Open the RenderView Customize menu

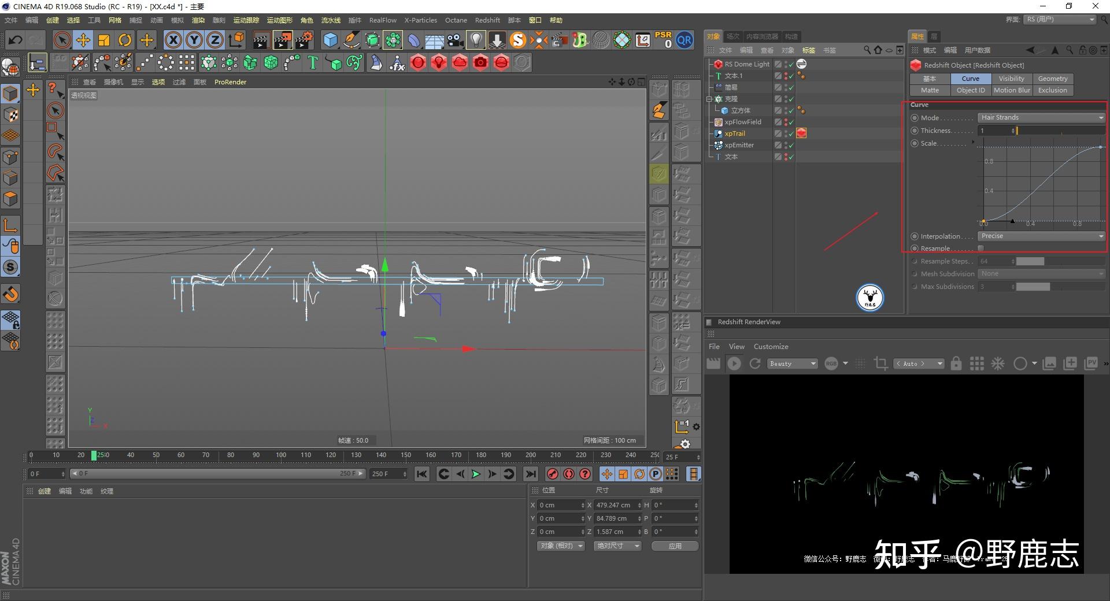[771, 347]
